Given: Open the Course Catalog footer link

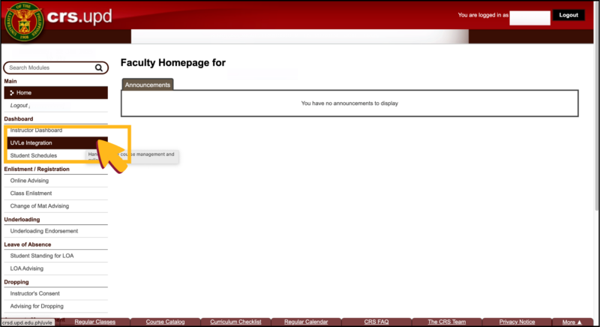Looking at the screenshot, I should [x=165, y=322].
